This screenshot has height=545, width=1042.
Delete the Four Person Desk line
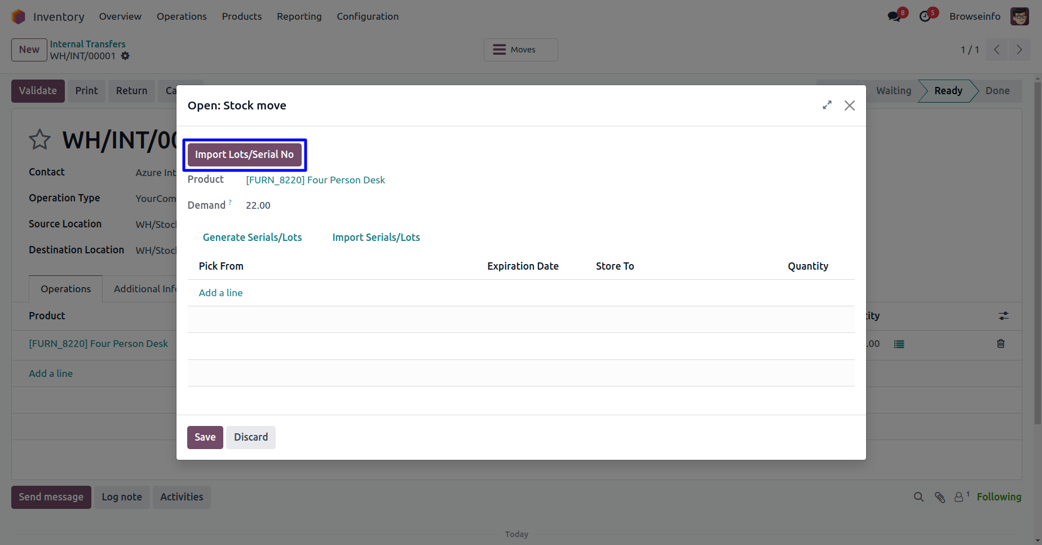[x=1000, y=344]
